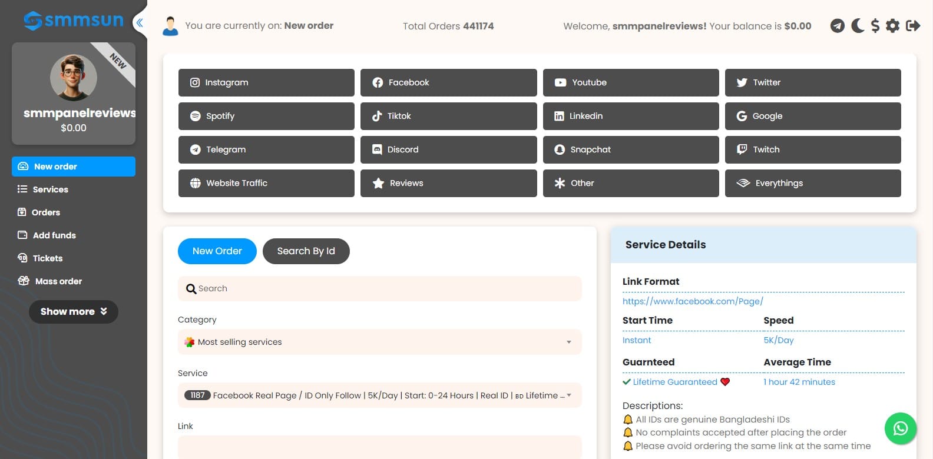Click the Facebook page link format URL
Viewport: 933px width, 459px height.
[x=693, y=301]
